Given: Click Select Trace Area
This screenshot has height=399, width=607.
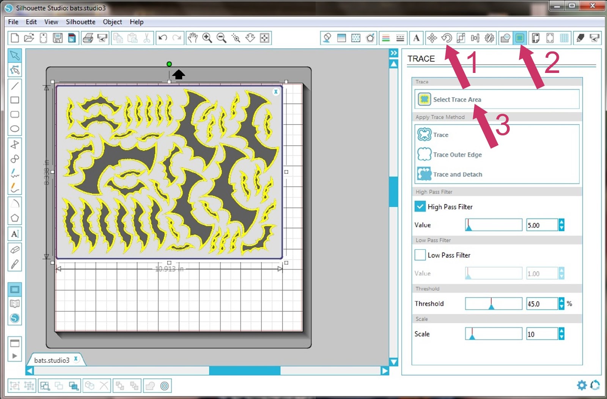Looking at the screenshot, I should [x=497, y=99].
